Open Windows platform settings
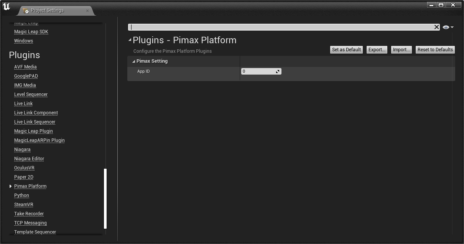 (x=23, y=41)
